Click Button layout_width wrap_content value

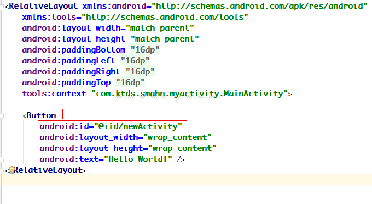(x=177, y=137)
